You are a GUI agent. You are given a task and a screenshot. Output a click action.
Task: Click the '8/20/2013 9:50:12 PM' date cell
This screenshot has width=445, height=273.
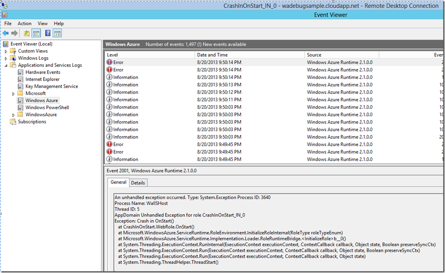tap(219, 92)
